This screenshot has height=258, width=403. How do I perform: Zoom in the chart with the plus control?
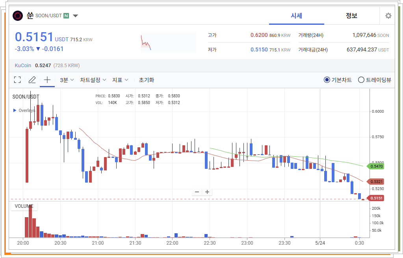tap(207, 192)
